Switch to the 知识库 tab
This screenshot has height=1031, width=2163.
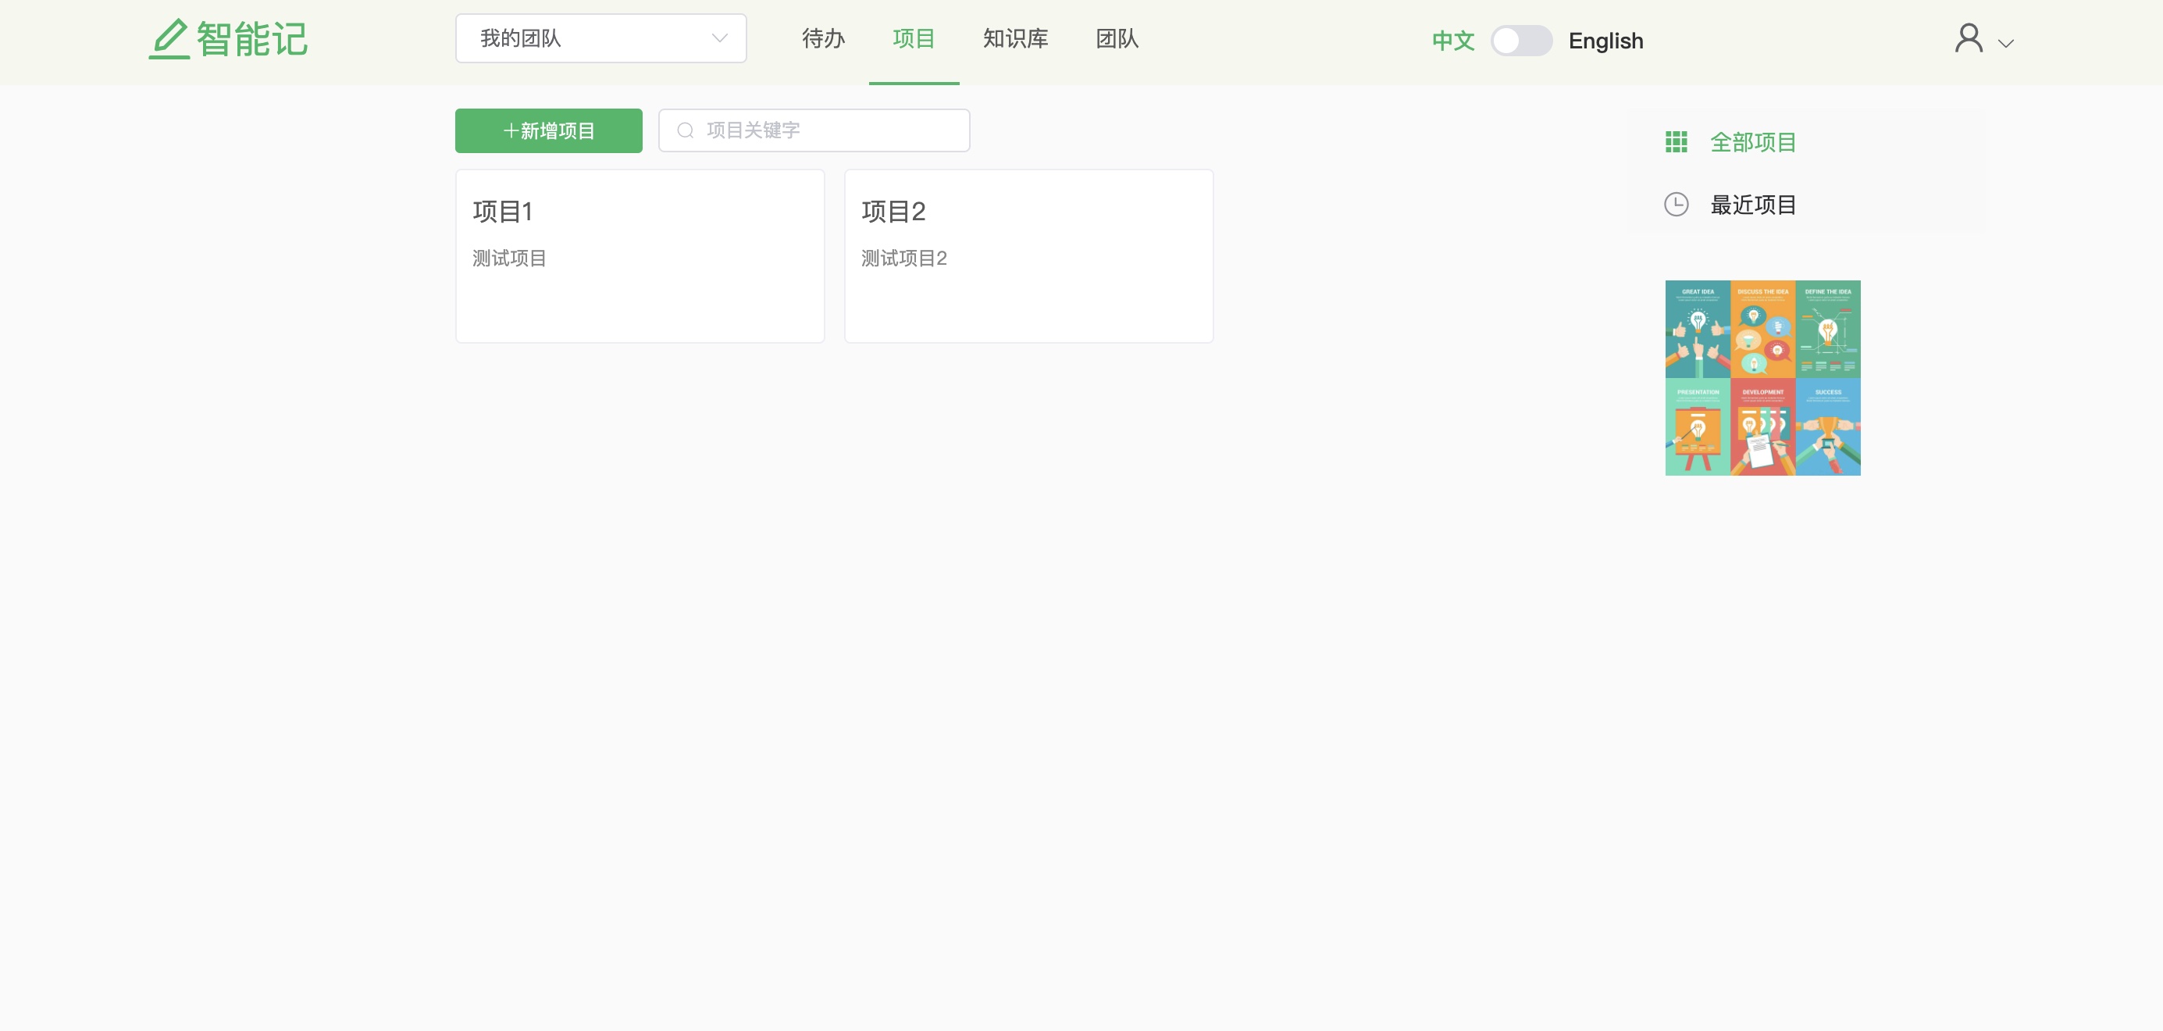coord(1015,38)
